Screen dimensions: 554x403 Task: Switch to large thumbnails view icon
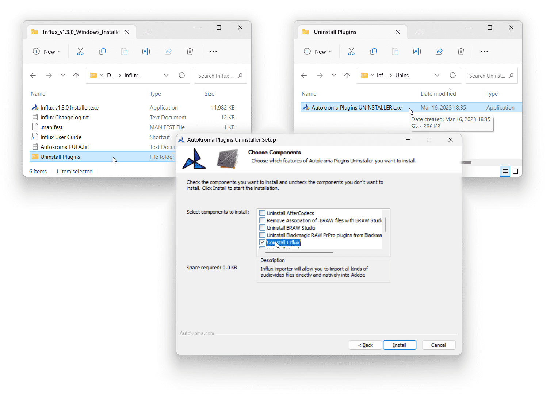coord(515,171)
